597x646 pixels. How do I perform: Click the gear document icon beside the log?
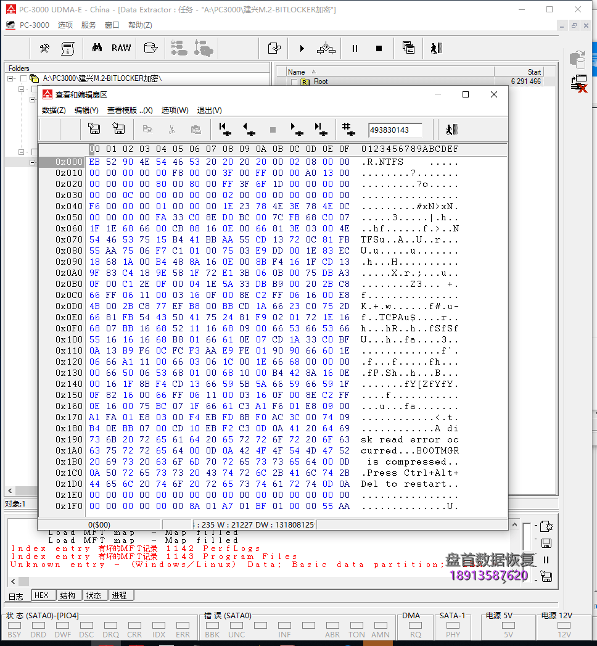(546, 526)
